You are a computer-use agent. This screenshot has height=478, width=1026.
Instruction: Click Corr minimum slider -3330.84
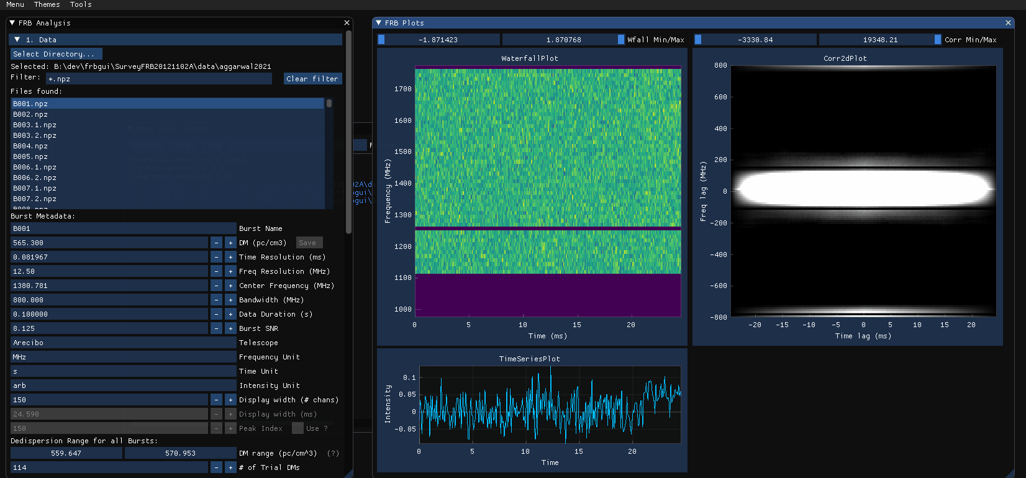tap(755, 40)
